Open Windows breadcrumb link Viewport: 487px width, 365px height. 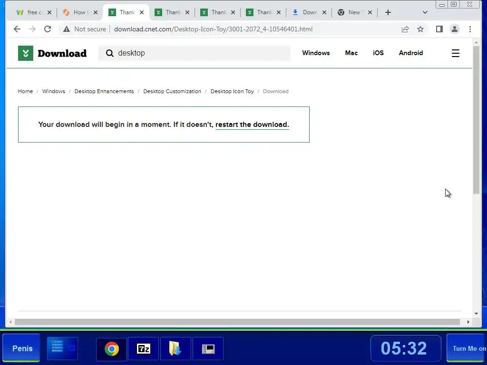pyautogui.click(x=54, y=91)
